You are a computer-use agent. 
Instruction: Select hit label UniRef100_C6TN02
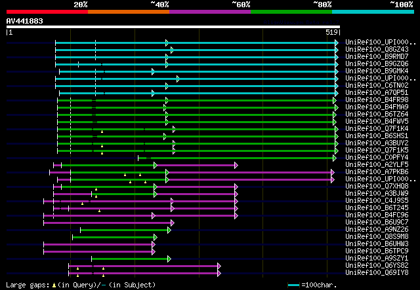tap(377, 86)
